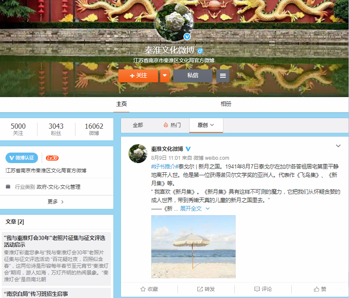Expand full post text with 展开全文
Screen dimensions: 349x298
[191, 208]
